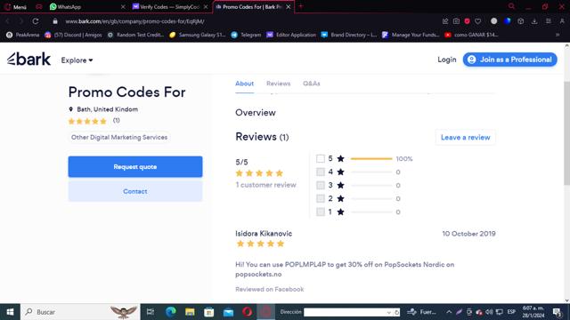
Task: Click the 1 customer review link
Action: 266,185
